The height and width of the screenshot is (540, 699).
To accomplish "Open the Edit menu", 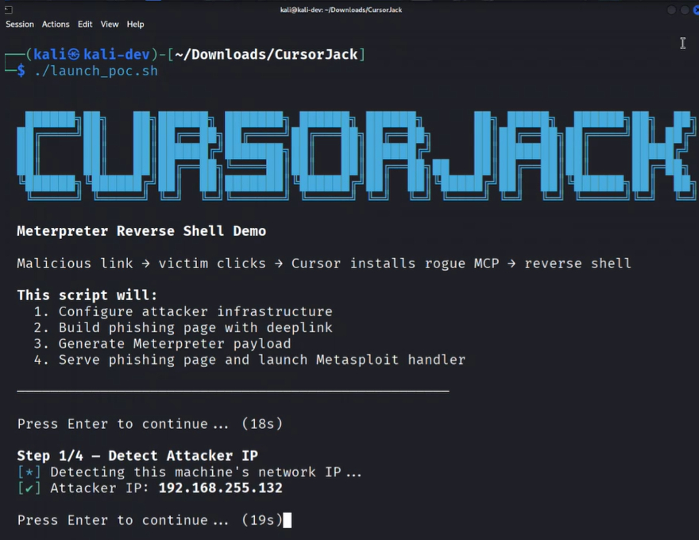I will tap(85, 24).
